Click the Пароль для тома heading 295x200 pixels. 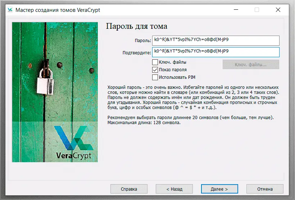(x=137, y=26)
